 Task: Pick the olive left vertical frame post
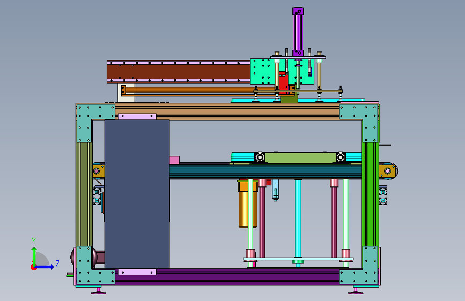[84, 194]
